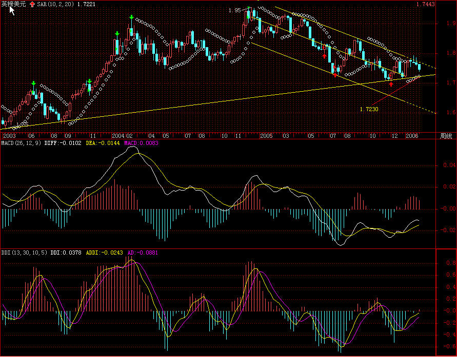Click the 03 month label on time axis
457x357 pixels.
coord(286,136)
